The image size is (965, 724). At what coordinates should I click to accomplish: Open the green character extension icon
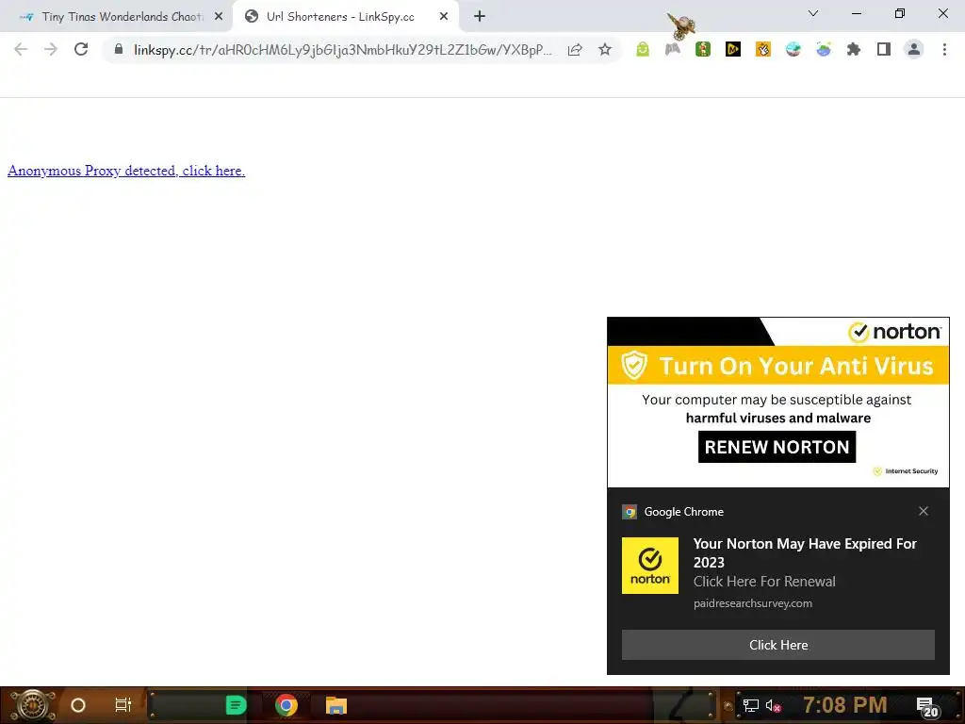click(703, 49)
